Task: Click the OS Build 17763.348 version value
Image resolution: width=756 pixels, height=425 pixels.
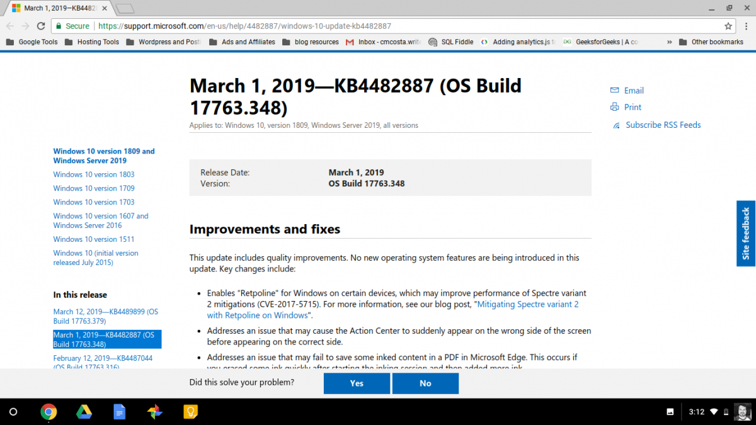Action: click(367, 184)
